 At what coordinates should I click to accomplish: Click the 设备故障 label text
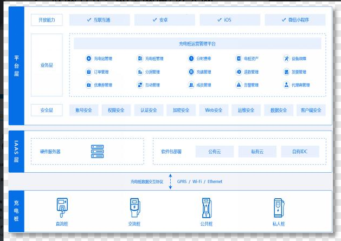tap(299, 58)
